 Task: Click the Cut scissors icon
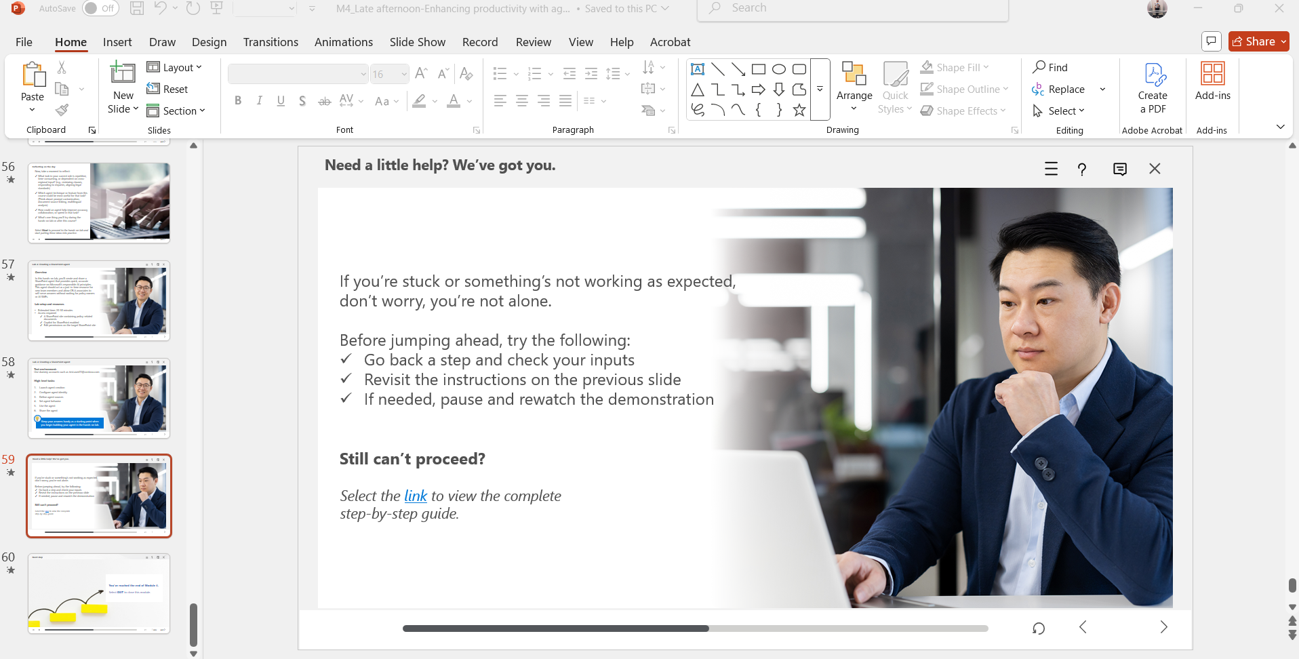click(x=62, y=67)
